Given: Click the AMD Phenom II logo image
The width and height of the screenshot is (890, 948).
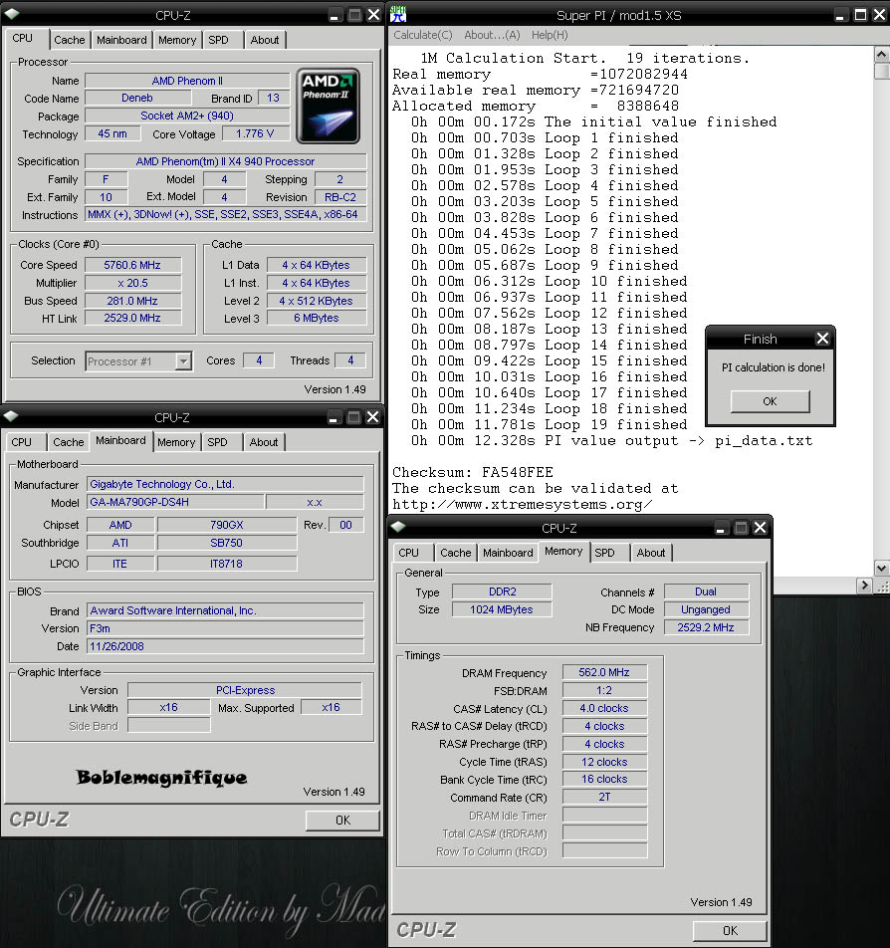Looking at the screenshot, I should (329, 106).
